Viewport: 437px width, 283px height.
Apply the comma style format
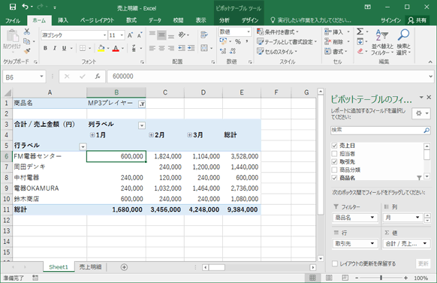[x=247, y=42]
